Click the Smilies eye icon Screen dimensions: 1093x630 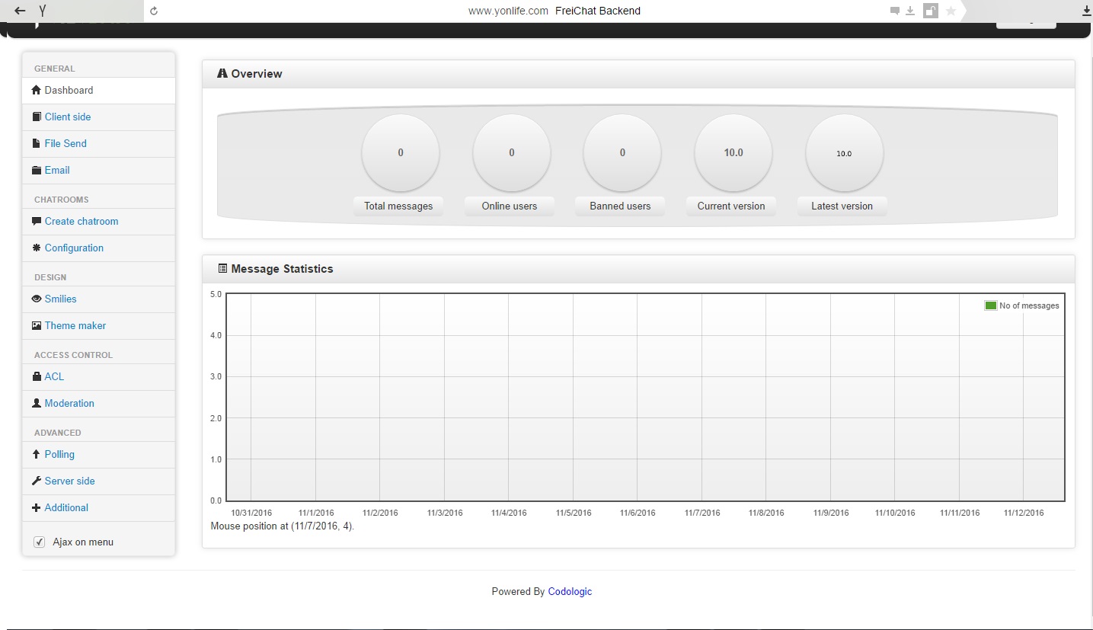[x=37, y=299]
